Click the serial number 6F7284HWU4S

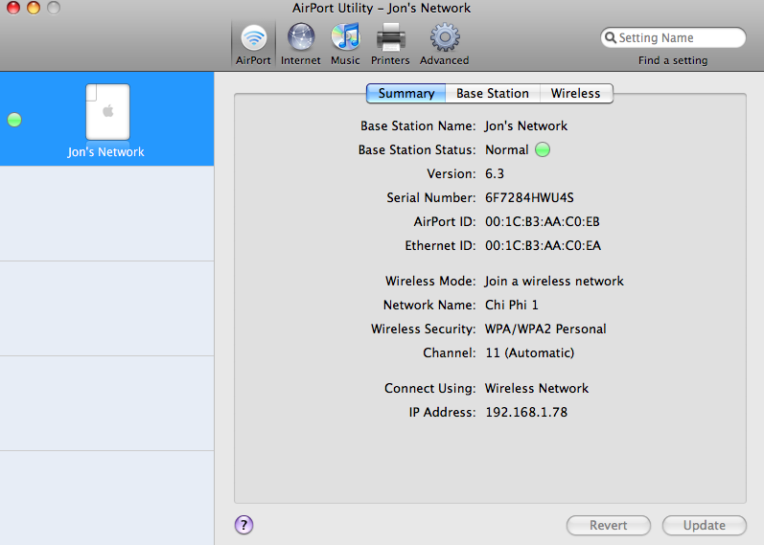529,197
